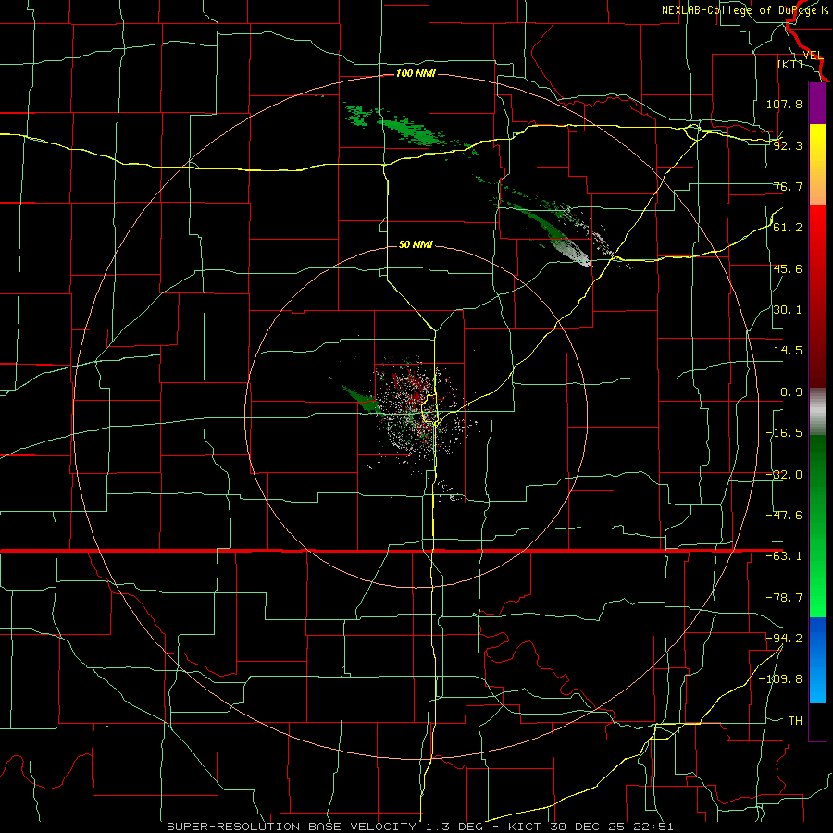This screenshot has height=833, width=833.
Task: Click the -109.8 legend value
Action: (x=780, y=679)
